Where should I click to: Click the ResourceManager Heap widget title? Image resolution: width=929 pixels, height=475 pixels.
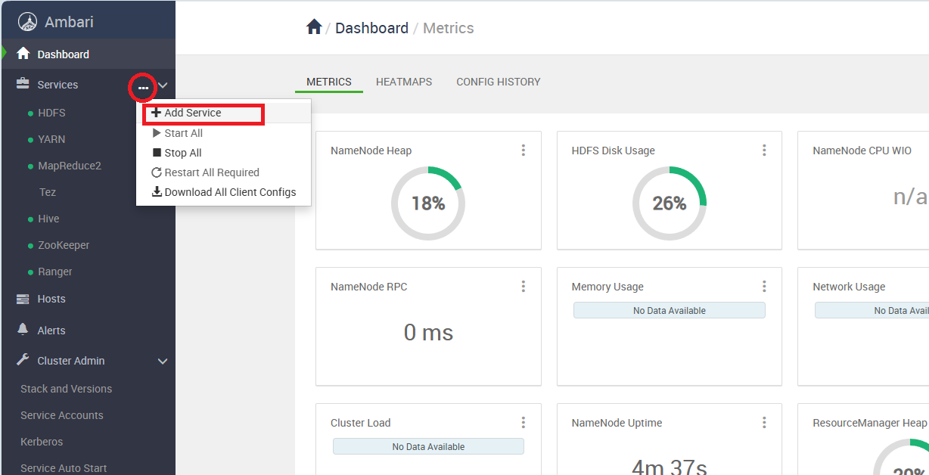tap(870, 423)
